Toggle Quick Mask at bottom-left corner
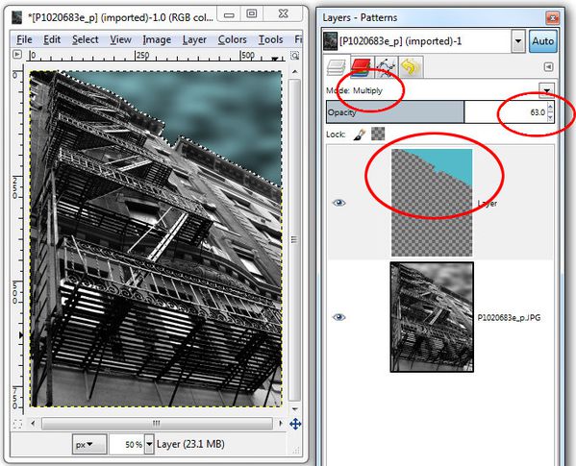576x466 pixels. point(17,424)
